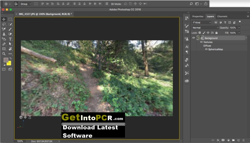
Task: Click the Share icon in options bar
Action: pyautogui.click(x=206, y=4)
